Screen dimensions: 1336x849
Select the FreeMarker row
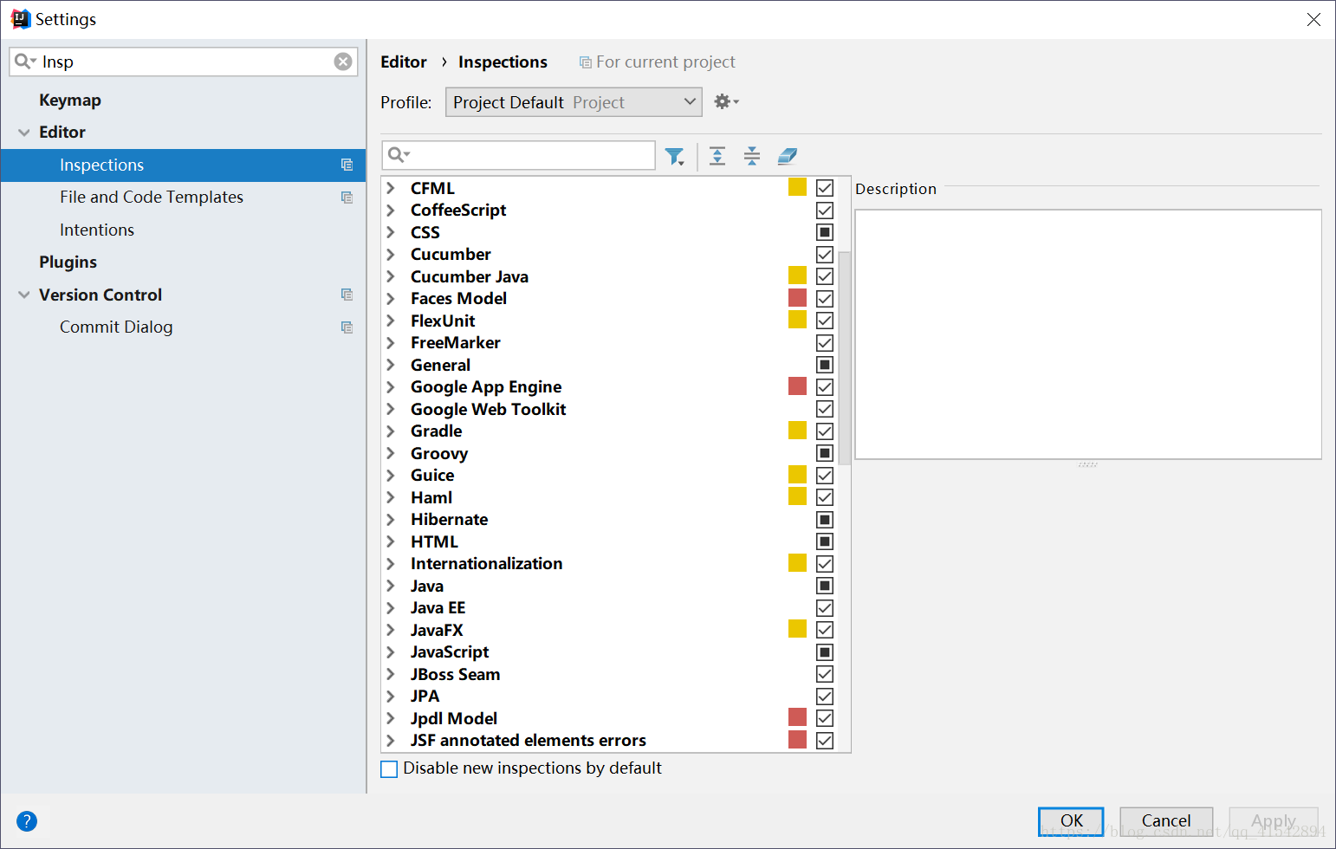(x=609, y=342)
